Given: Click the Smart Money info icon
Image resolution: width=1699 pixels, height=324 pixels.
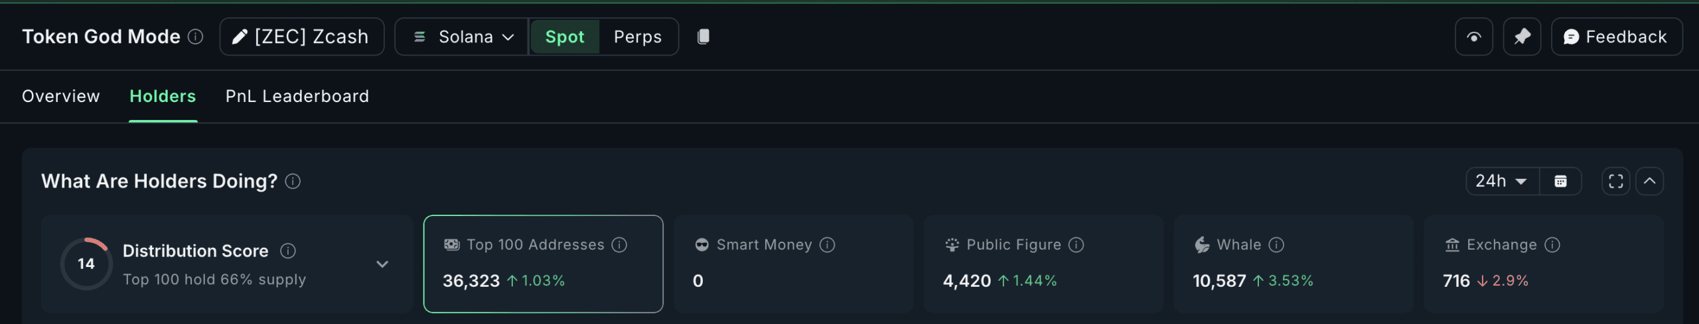Looking at the screenshot, I should coord(827,245).
